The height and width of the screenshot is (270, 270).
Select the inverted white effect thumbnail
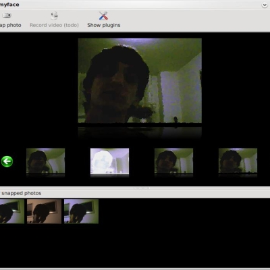pyautogui.click(x=109, y=161)
